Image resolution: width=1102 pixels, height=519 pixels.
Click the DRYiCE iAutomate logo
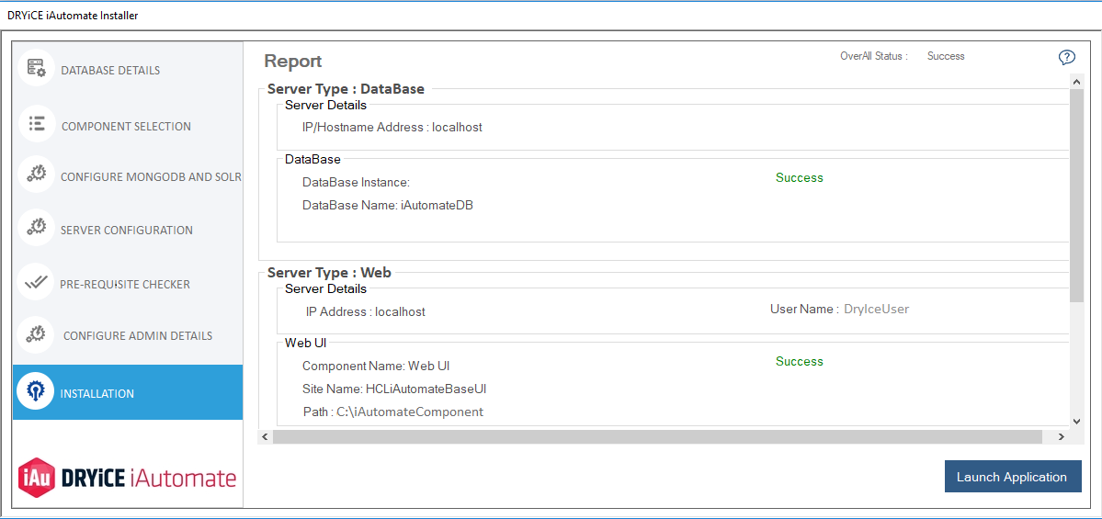(128, 478)
